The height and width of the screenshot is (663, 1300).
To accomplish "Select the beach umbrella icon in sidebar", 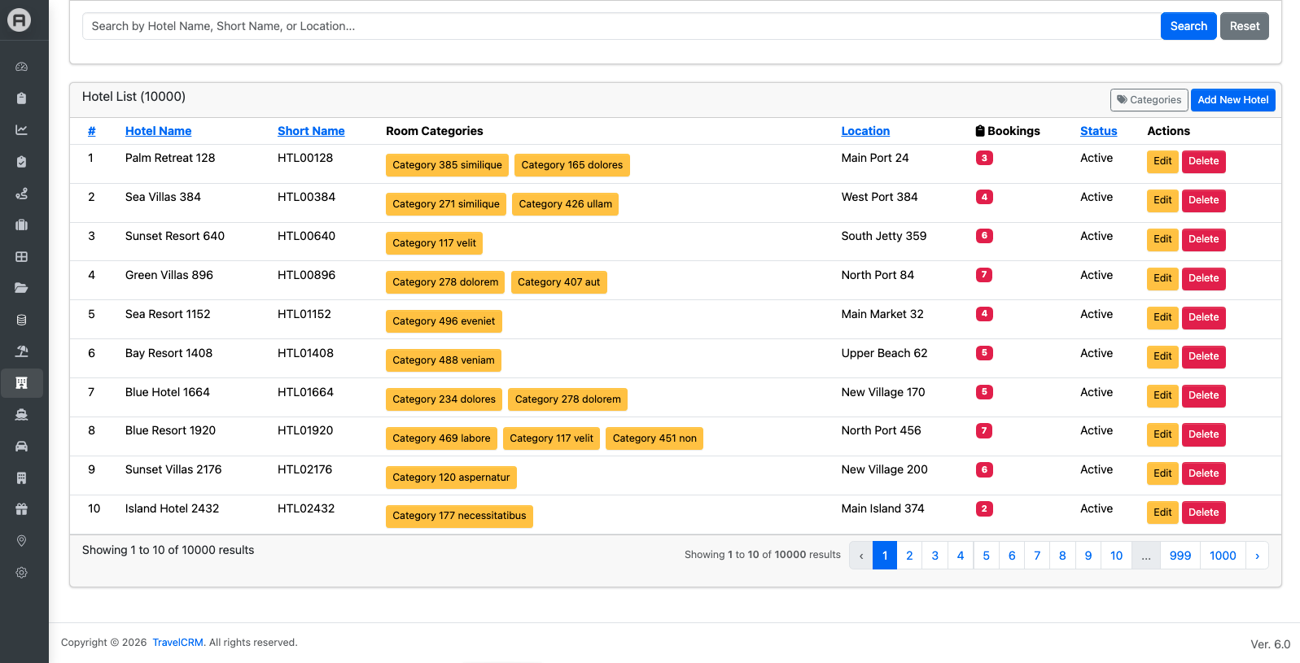I will pyautogui.click(x=22, y=351).
